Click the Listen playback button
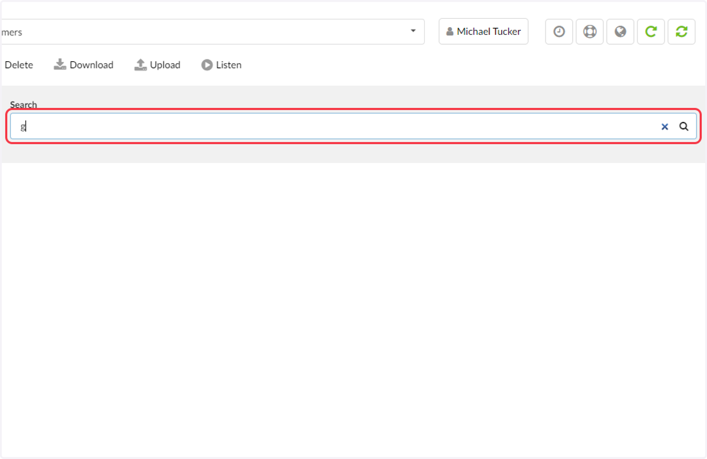The image size is (707, 459). pyautogui.click(x=222, y=65)
